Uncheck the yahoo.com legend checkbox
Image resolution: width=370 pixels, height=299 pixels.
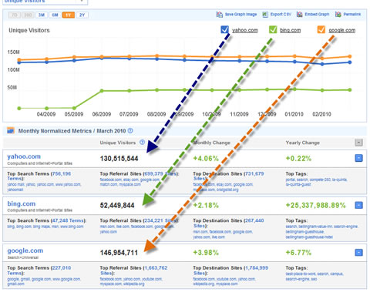224,30
